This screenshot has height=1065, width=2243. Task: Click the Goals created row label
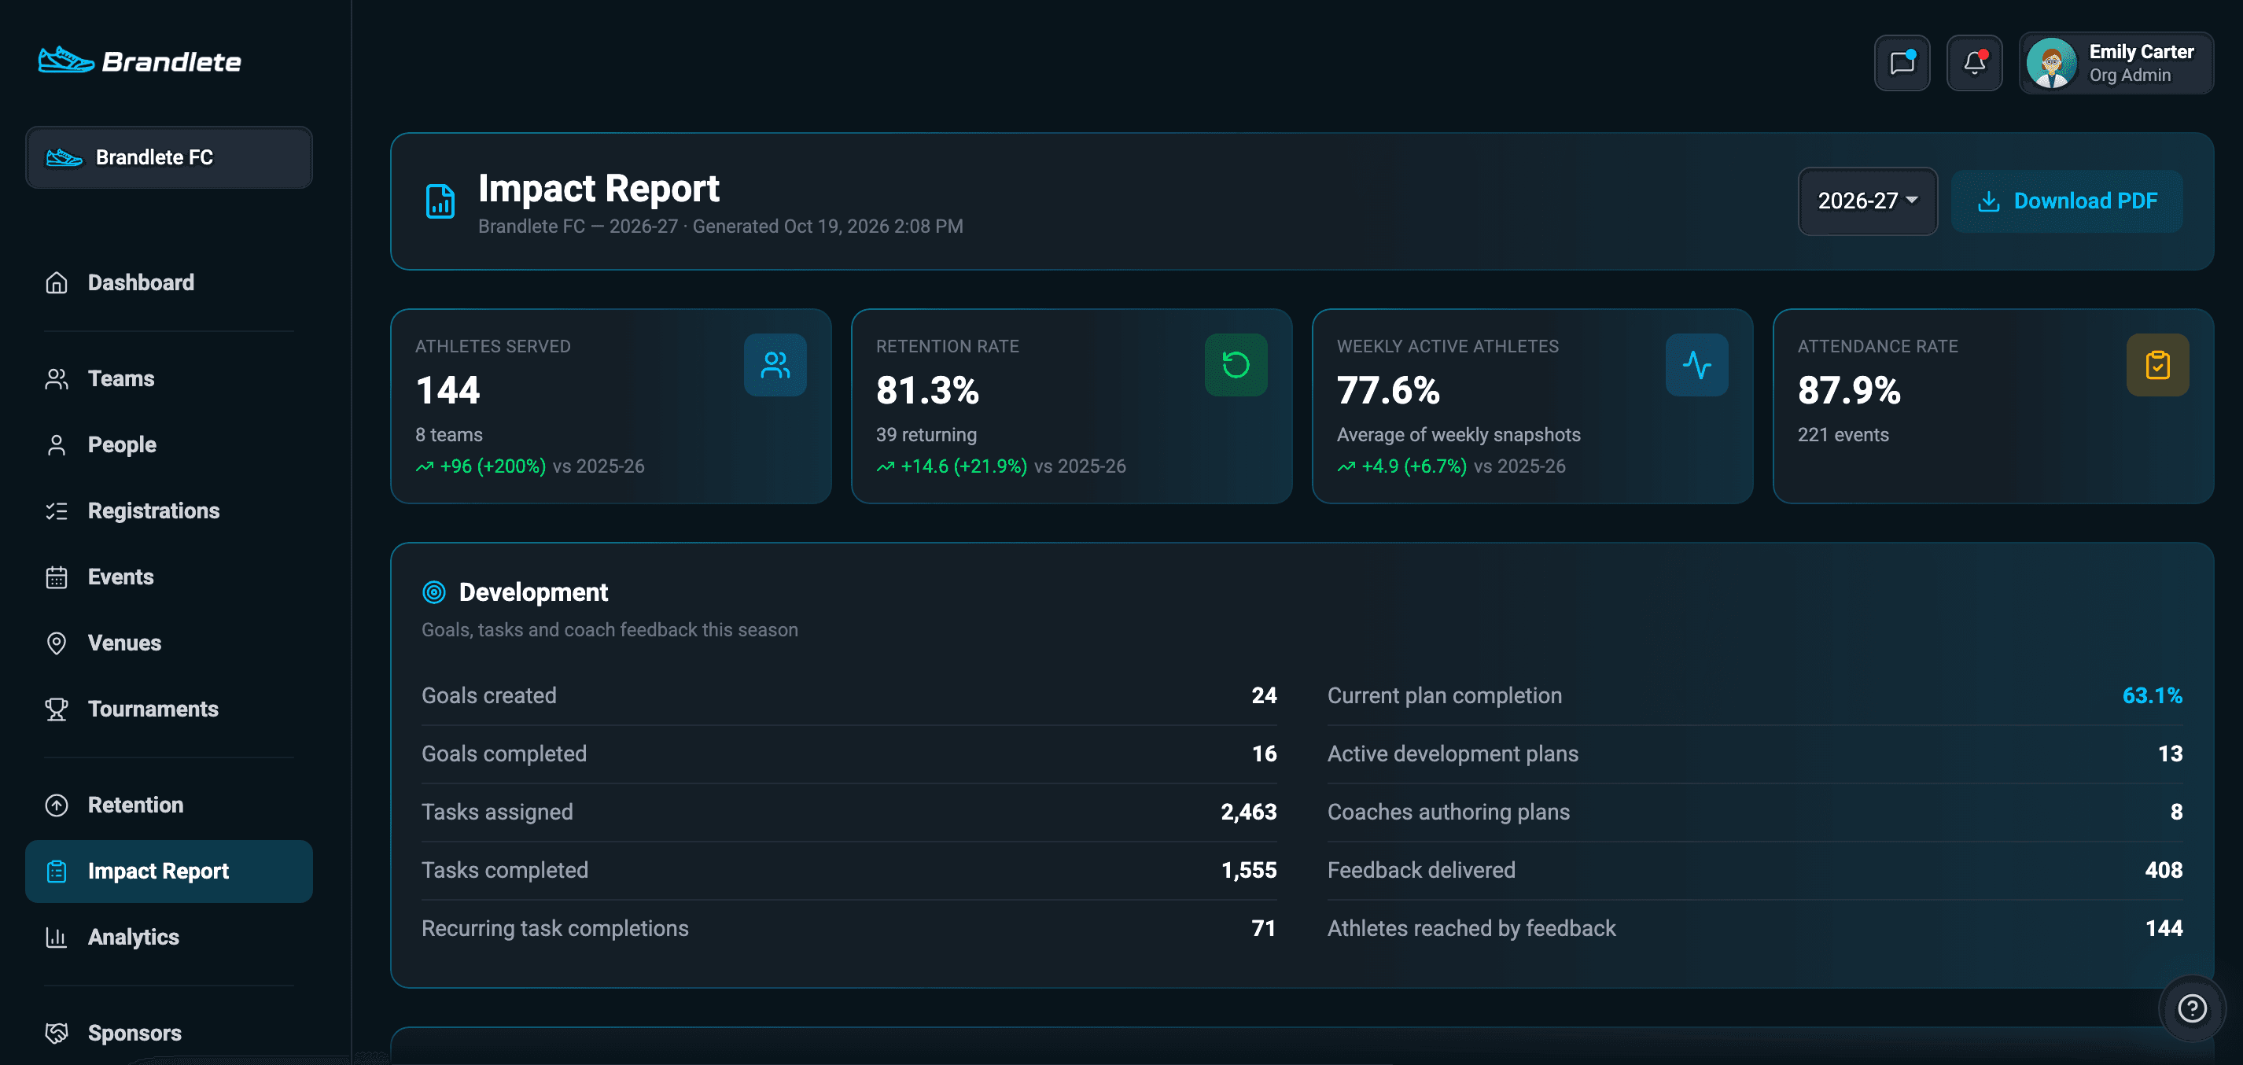click(x=488, y=696)
